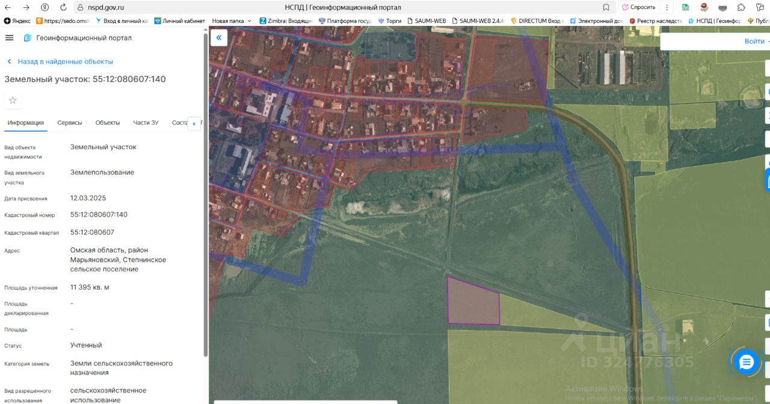Bookmark this page via address bar icon
Viewport: 770px width, 404px height.
pos(606,7)
